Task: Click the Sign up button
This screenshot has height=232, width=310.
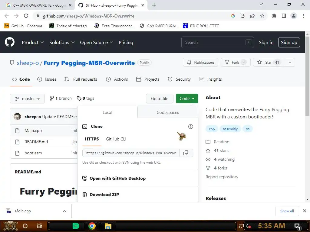Action: coord(289,42)
